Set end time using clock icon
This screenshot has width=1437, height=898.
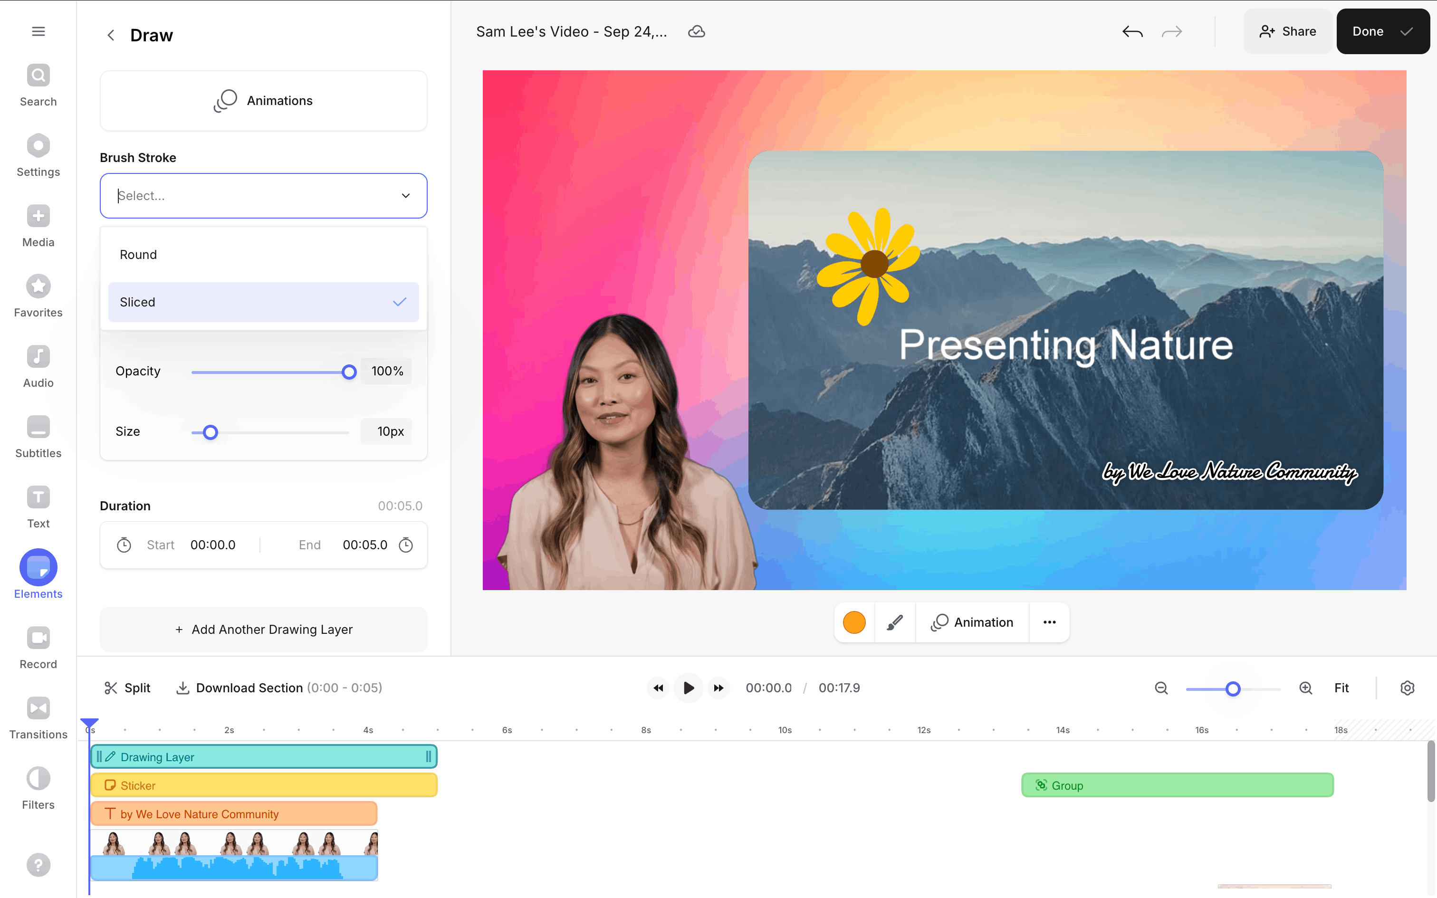click(405, 545)
